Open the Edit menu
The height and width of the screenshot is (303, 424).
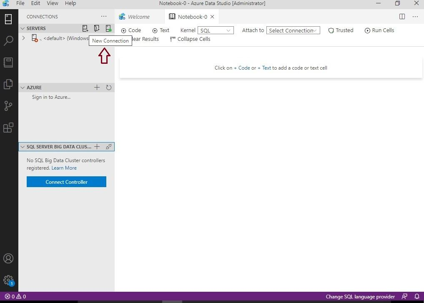[35, 3]
